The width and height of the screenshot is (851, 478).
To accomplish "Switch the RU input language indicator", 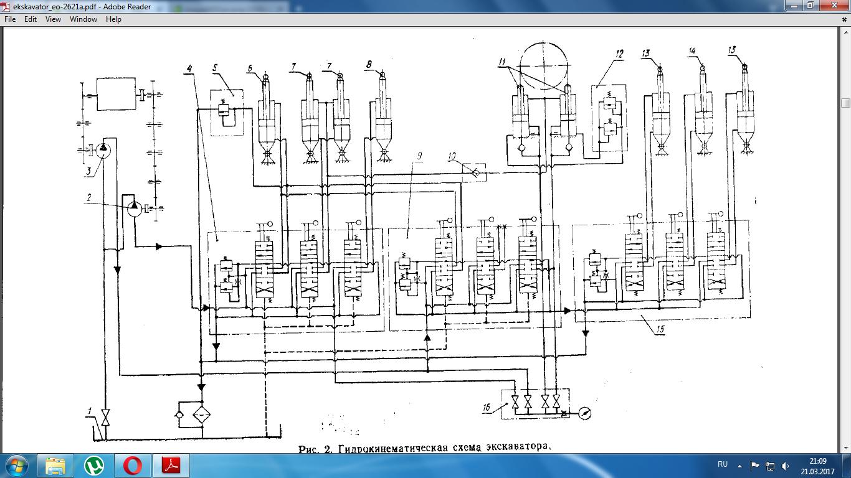I will click(x=723, y=465).
